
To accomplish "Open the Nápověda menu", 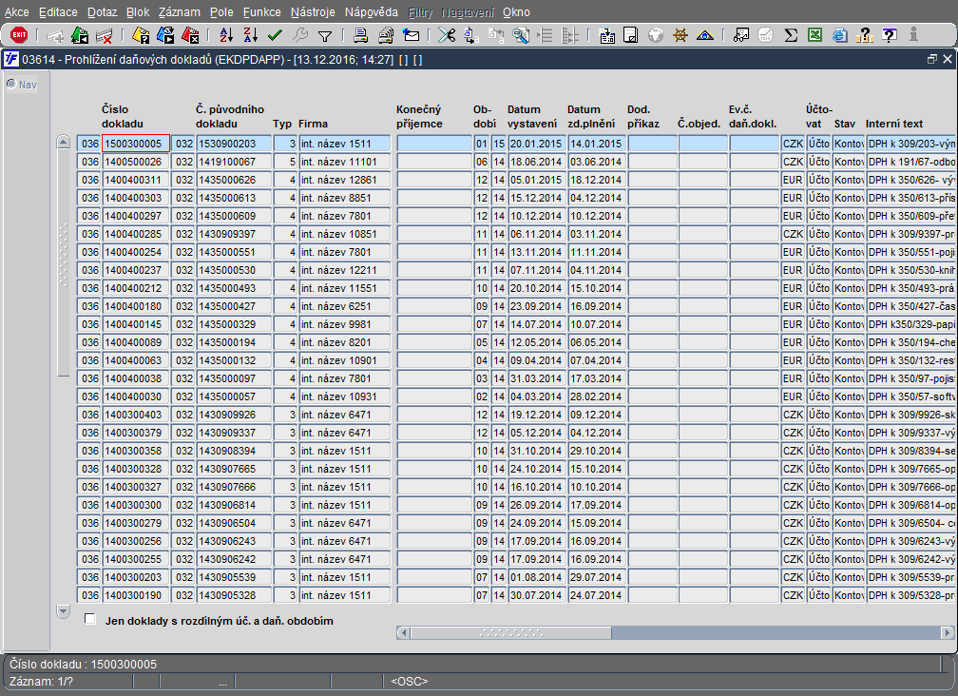I will click(x=371, y=12).
